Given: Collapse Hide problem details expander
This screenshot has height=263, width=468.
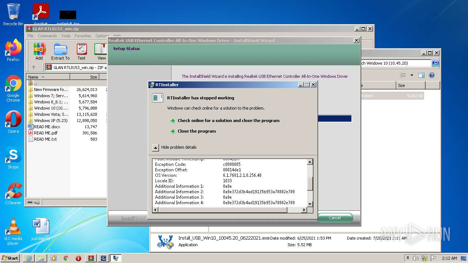Looking at the screenshot, I should tap(155, 148).
